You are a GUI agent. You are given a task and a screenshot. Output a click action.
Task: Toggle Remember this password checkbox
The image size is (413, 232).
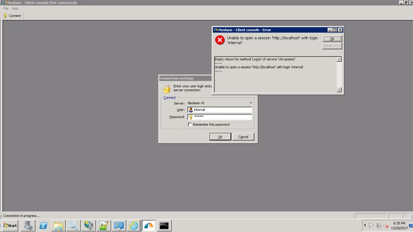[x=189, y=124]
